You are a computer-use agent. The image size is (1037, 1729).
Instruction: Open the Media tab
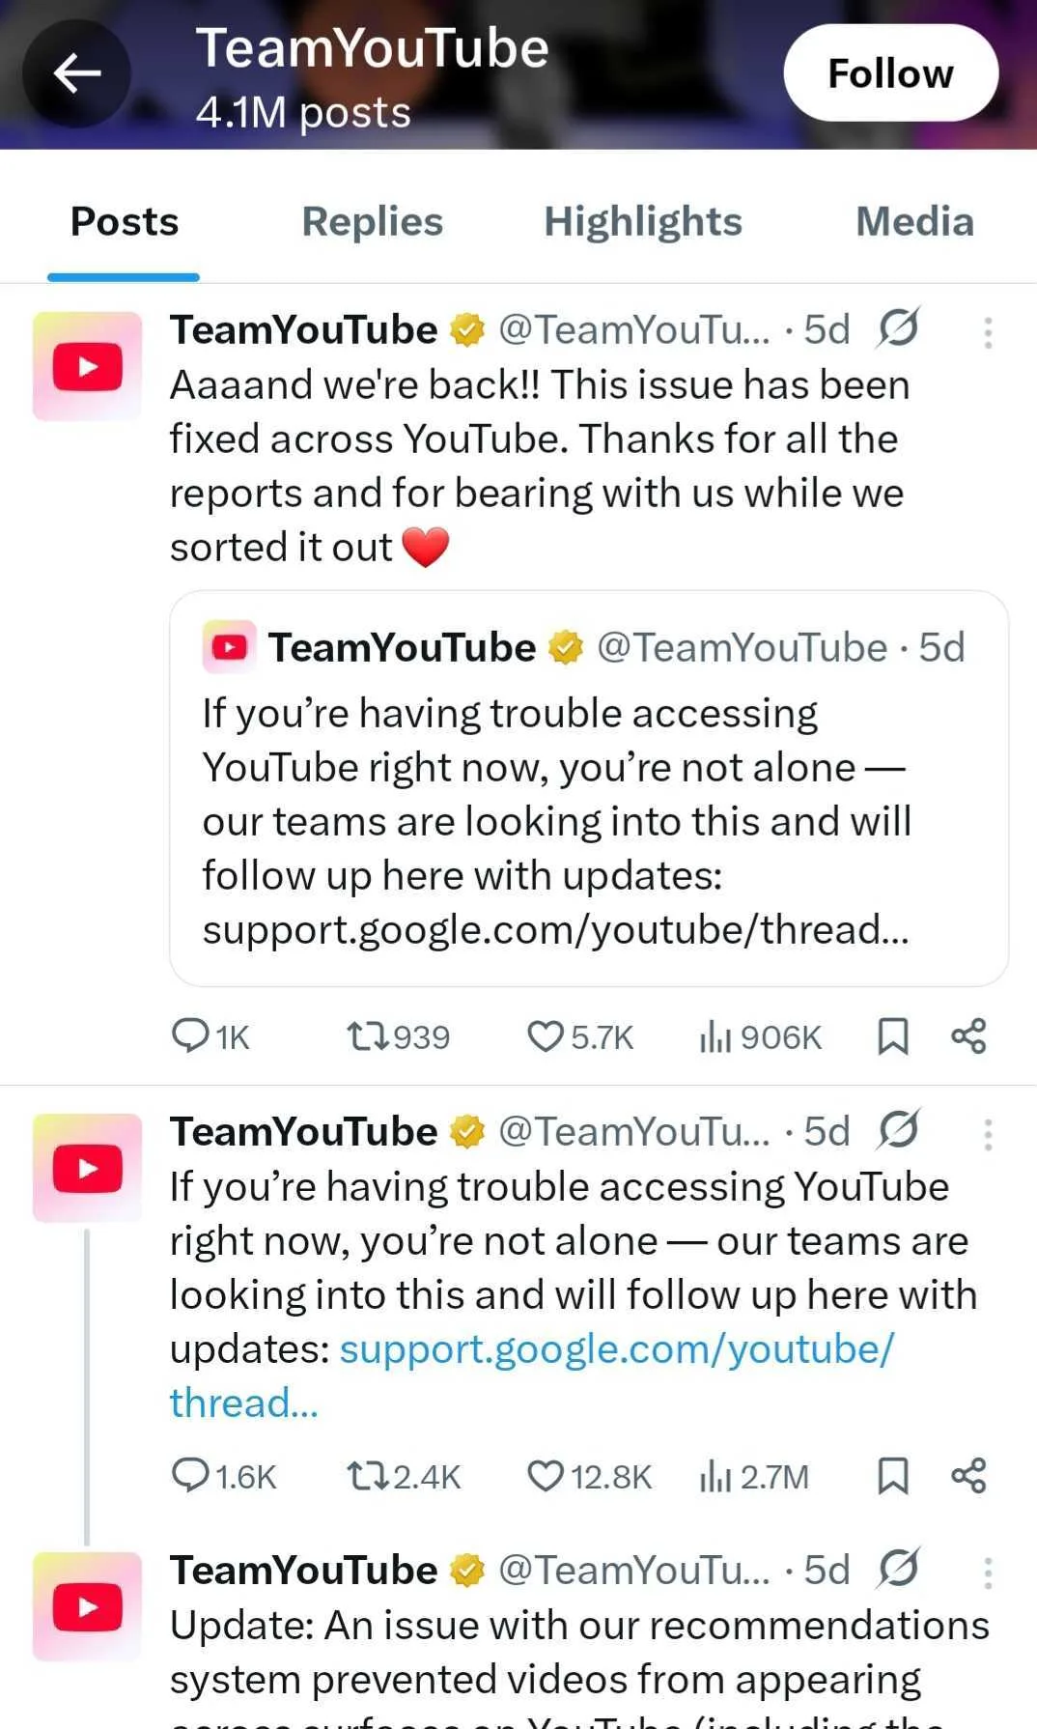click(913, 221)
